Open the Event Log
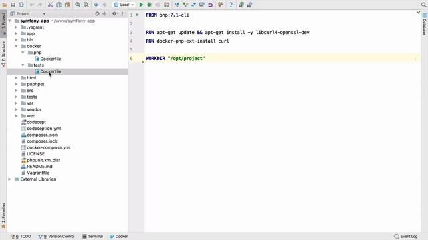The height and width of the screenshot is (240, 428). (406, 237)
